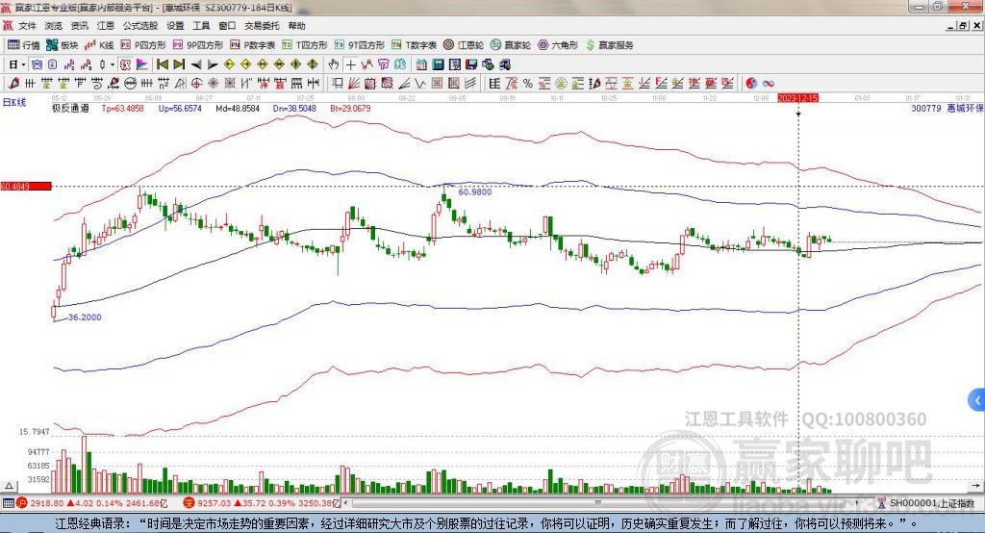This screenshot has height=533, width=985.
Task: Click the triangle expand button above the status bar
Action: coord(9,486)
